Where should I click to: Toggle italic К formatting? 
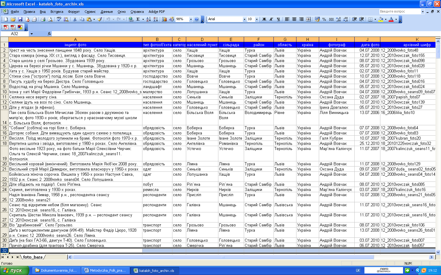pos(271,19)
